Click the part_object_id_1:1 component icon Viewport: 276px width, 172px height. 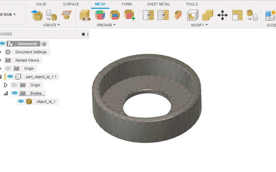pyautogui.click(x=18, y=77)
